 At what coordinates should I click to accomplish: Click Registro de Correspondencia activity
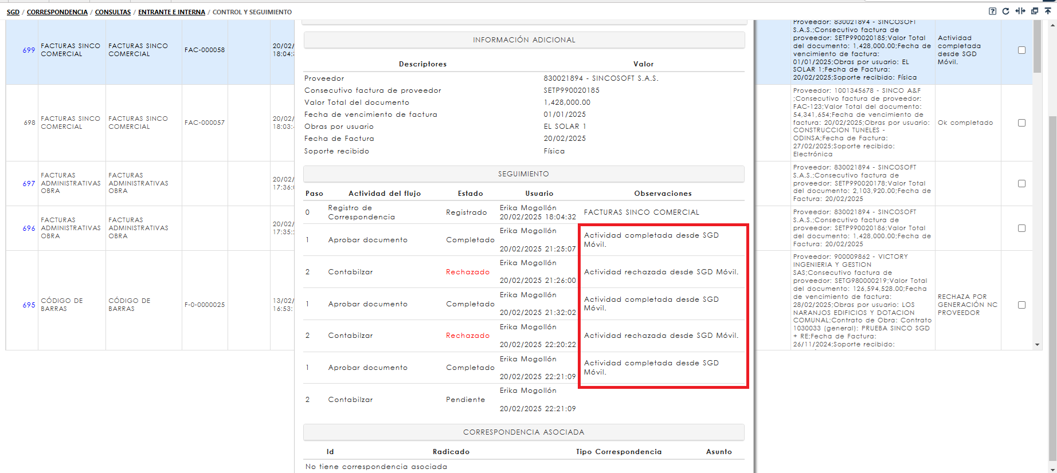[362, 212]
